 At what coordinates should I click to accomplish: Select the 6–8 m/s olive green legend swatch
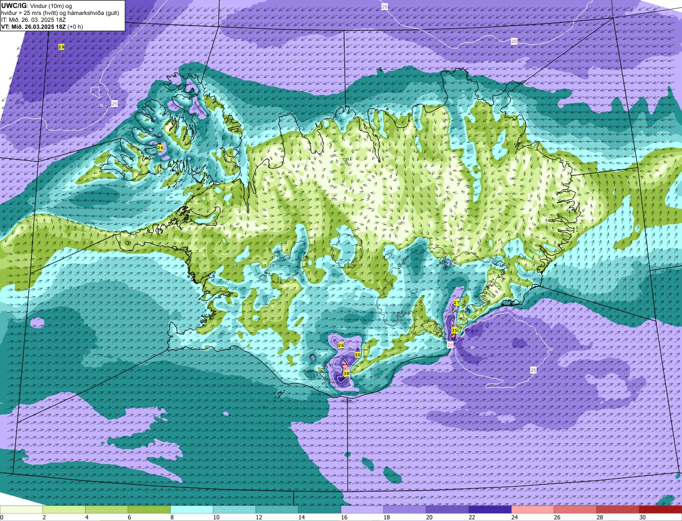point(149,509)
